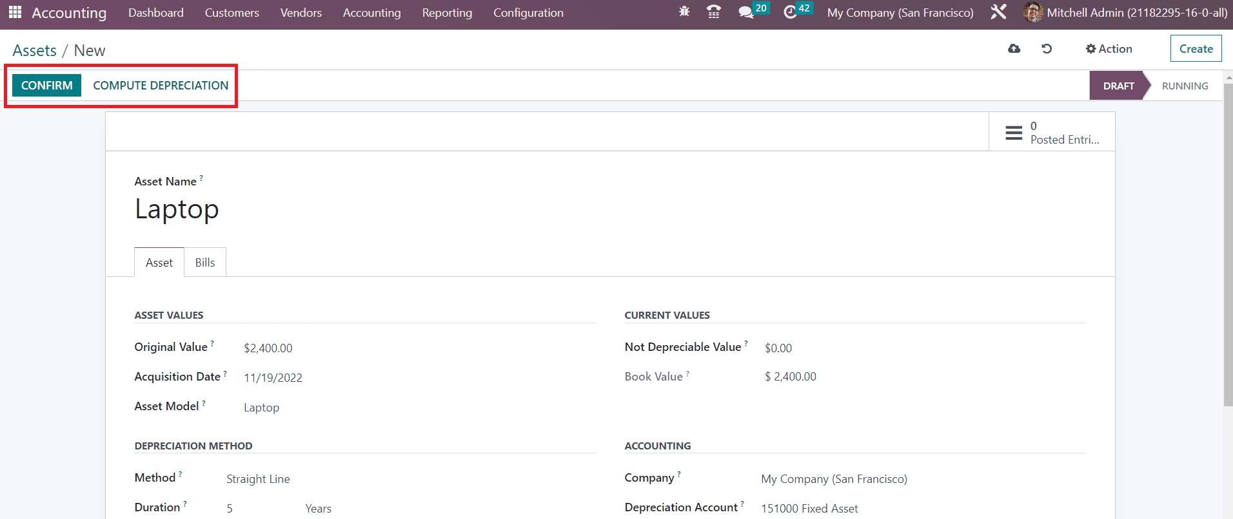
Task: Open the conversations chat icon
Action: tap(746, 12)
